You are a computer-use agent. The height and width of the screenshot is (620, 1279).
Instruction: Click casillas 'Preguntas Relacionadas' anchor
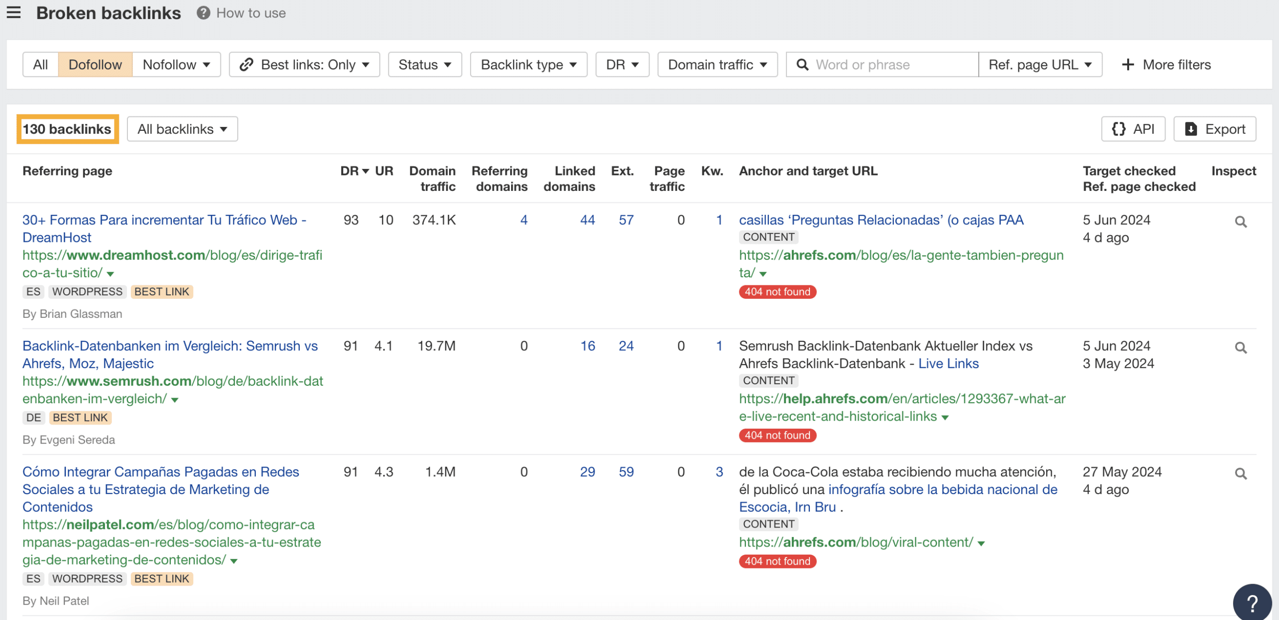coord(881,220)
